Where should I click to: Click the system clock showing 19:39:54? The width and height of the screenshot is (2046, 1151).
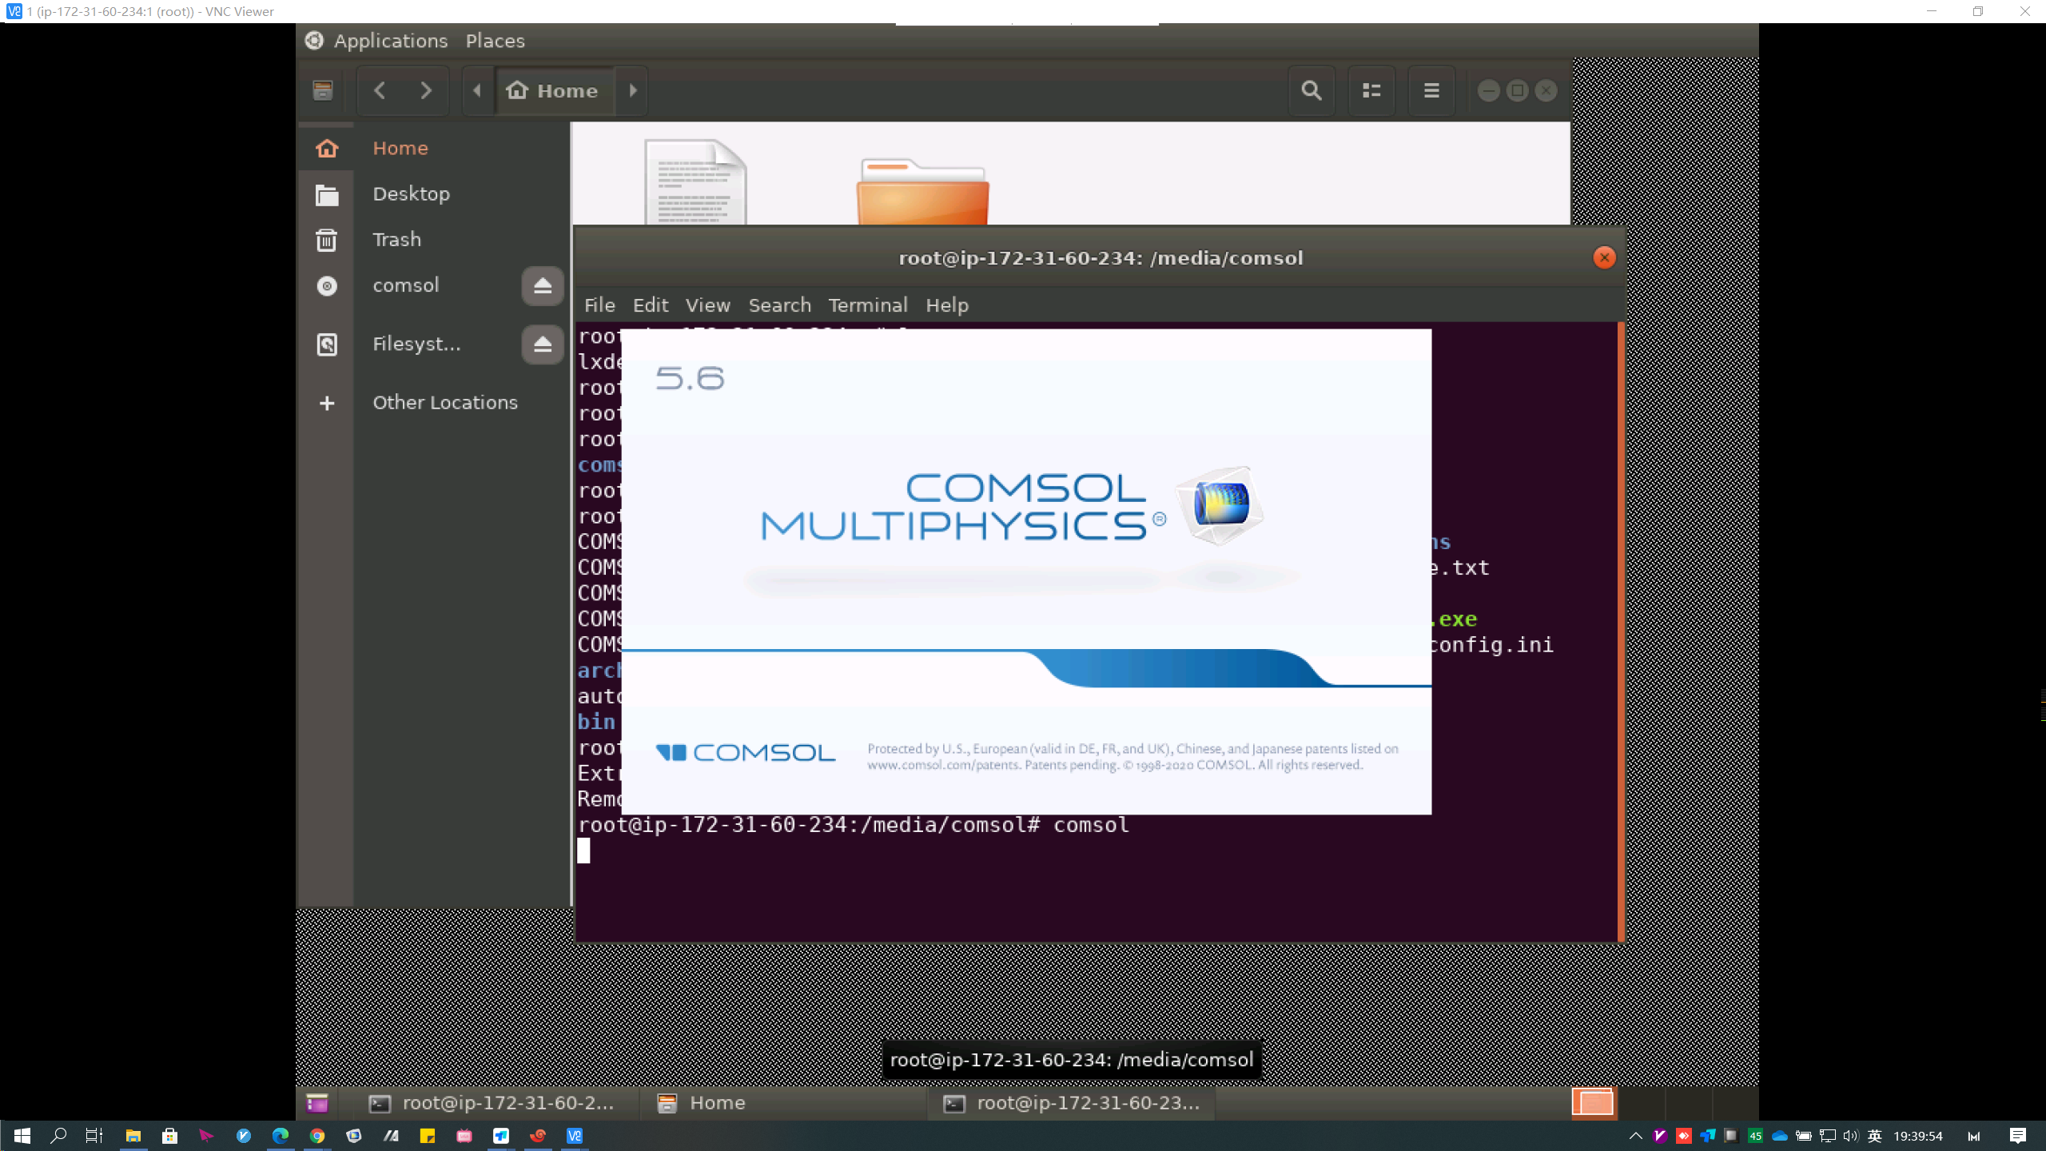(1918, 1136)
